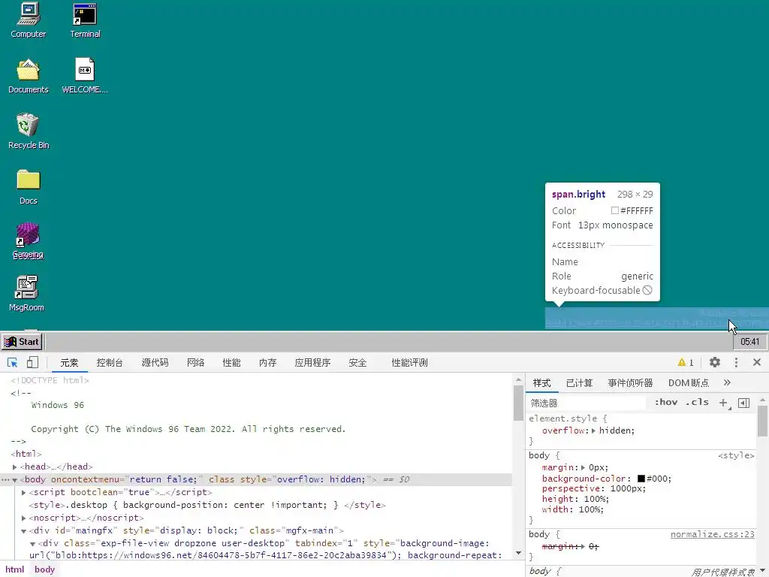
Task: Select the <!DOCTYPE html> line
Action: click(x=50, y=380)
